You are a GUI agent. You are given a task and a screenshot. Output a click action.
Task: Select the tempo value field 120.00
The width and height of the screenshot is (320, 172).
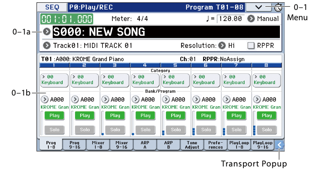coord(230,19)
